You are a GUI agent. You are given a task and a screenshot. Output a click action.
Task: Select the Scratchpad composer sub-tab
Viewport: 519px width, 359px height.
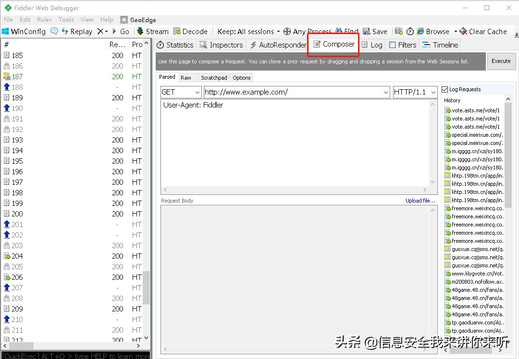click(214, 78)
